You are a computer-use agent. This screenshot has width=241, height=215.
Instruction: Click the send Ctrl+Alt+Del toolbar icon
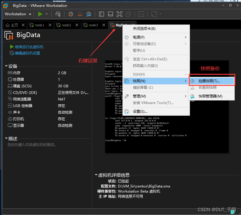[x=58, y=14]
